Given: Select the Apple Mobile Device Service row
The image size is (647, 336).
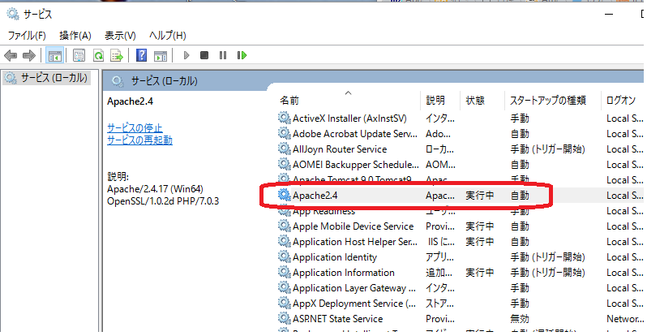Looking at the screenshot, I should [461, 226].
